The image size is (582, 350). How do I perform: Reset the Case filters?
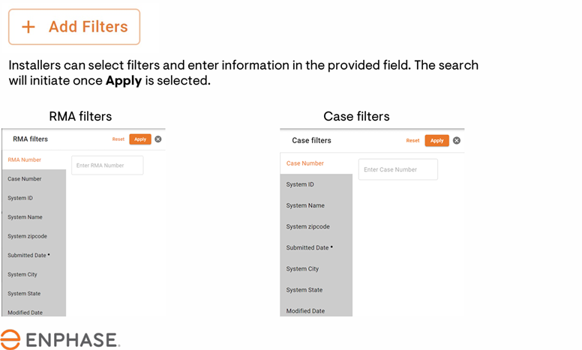point(413,141)
